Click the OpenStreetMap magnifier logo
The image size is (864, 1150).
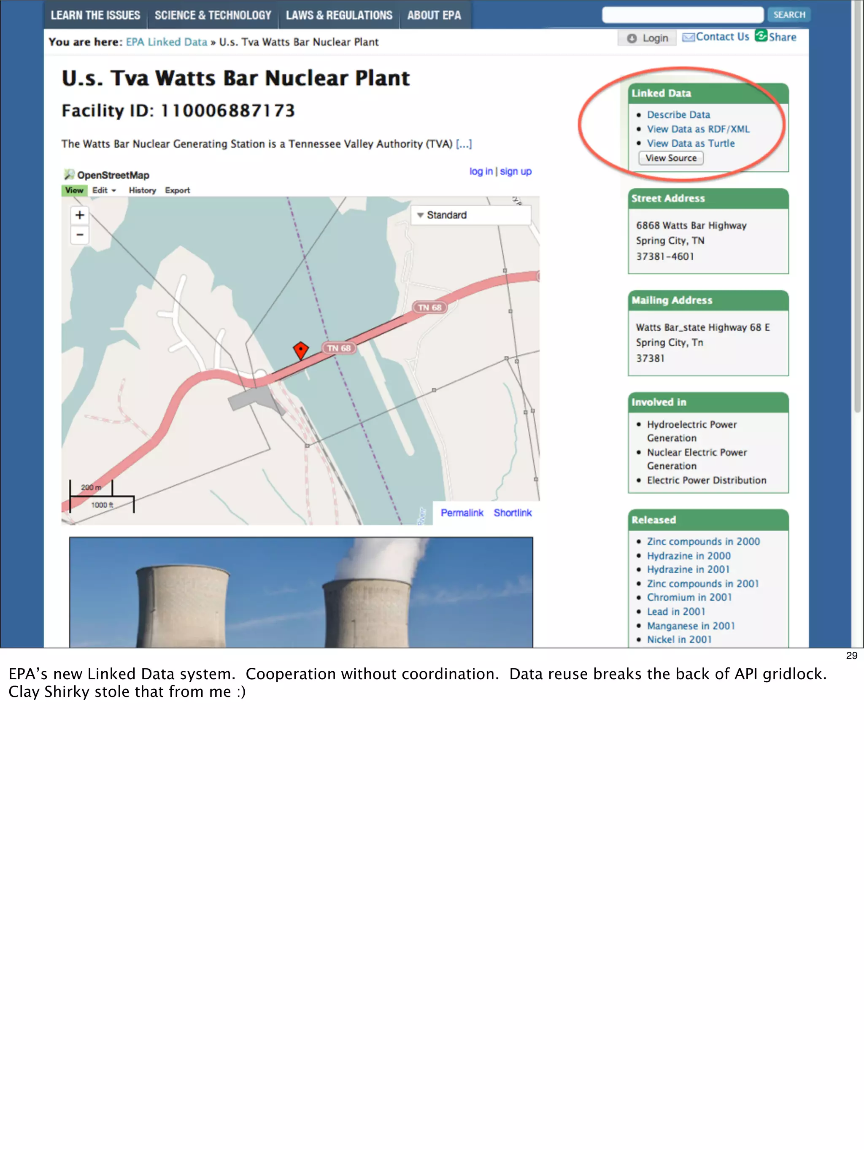(x=69, y=175)
